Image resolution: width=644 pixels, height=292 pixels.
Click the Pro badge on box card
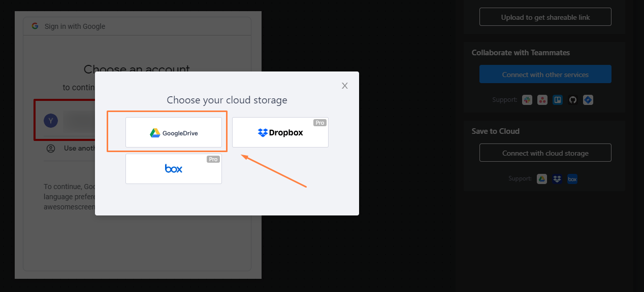[x=213, y=159]
